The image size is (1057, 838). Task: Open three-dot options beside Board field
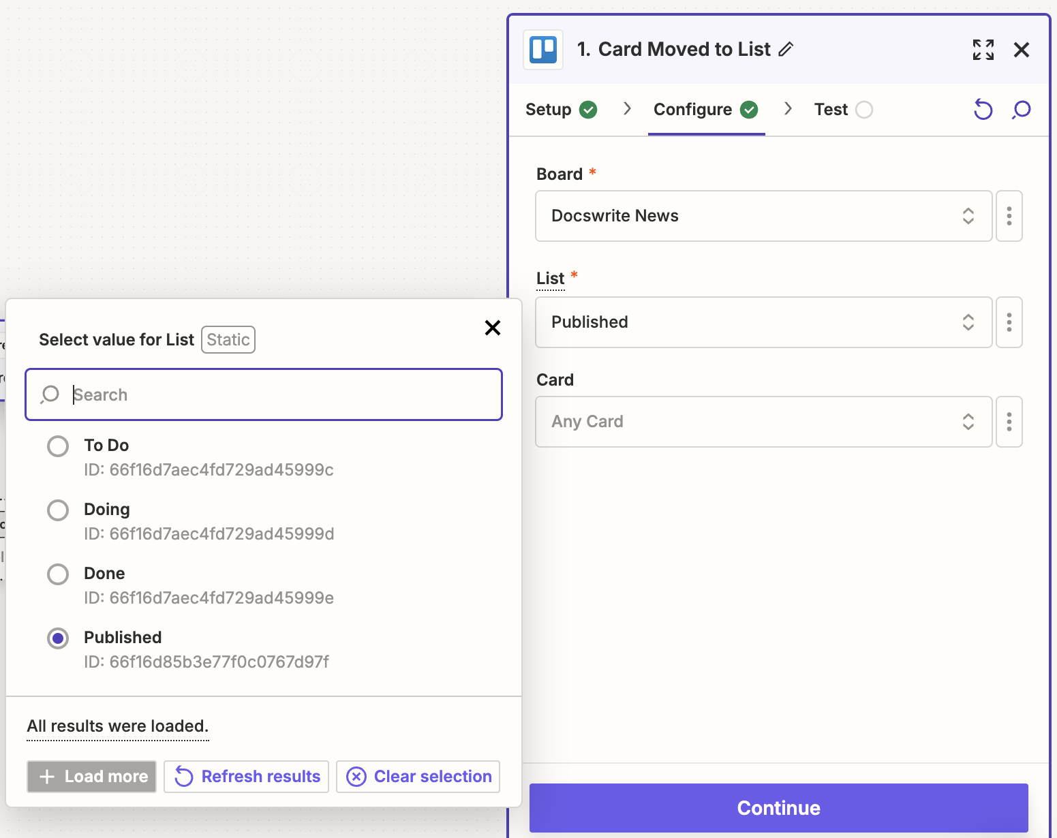click(1009, 216)
